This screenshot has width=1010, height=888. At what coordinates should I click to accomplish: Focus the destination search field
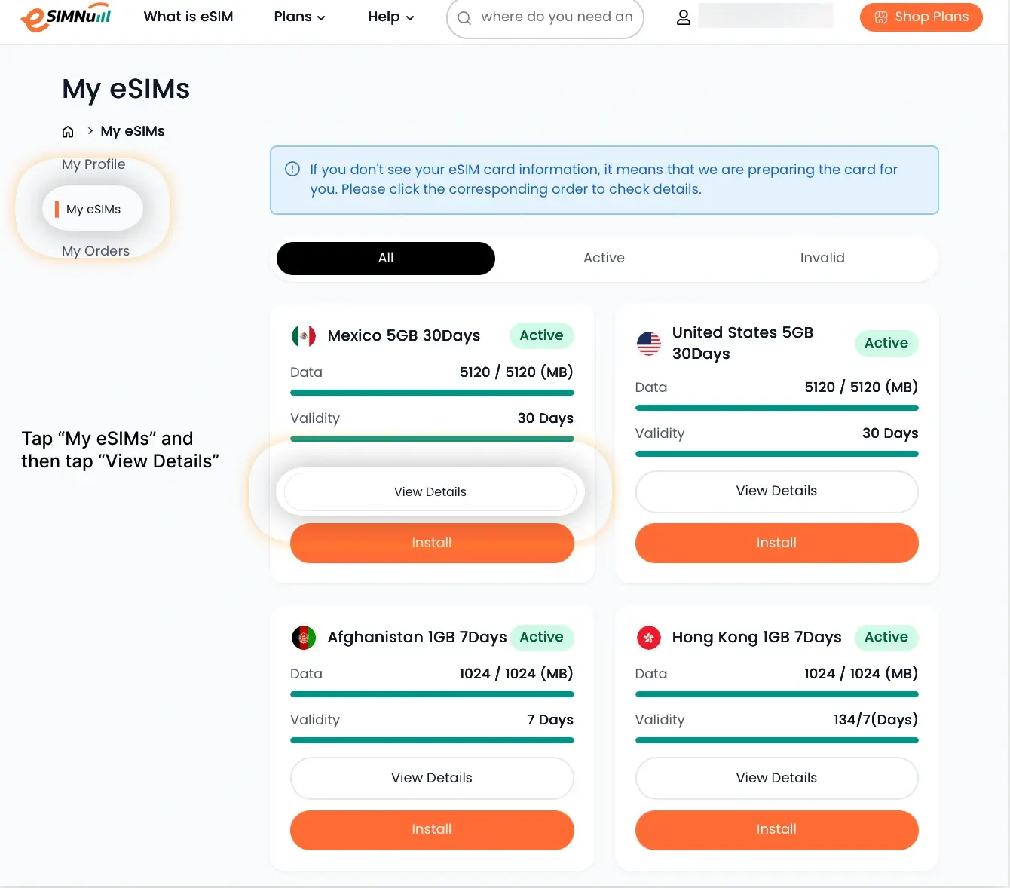click(x=556, y=17)
